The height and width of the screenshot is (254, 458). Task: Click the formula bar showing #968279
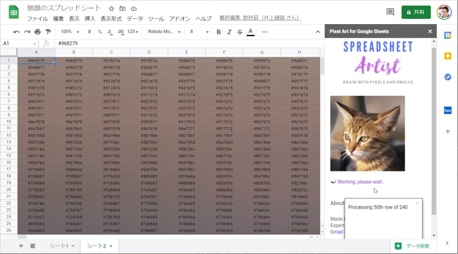(x=190, y=44)
